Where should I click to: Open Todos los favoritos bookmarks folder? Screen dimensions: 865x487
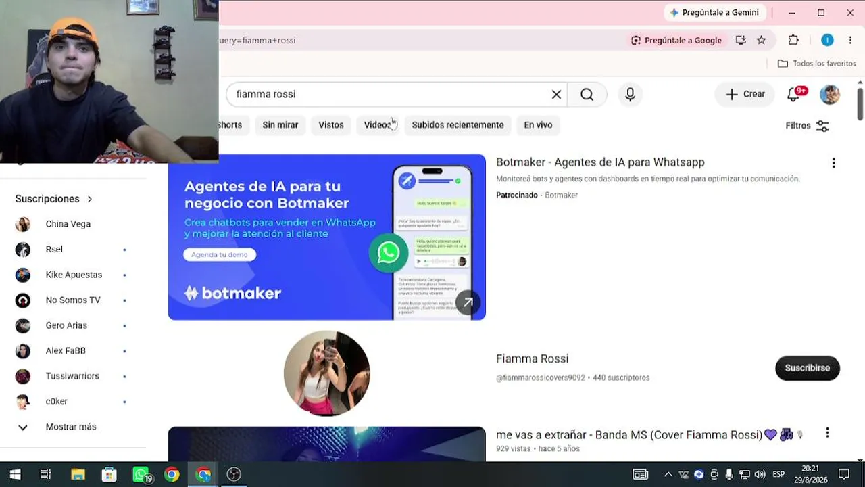816,64
